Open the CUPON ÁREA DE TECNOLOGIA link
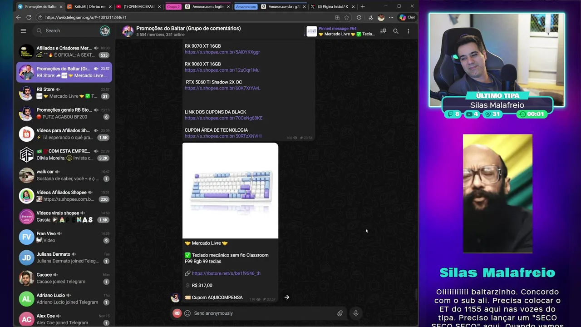 [223, 136]
